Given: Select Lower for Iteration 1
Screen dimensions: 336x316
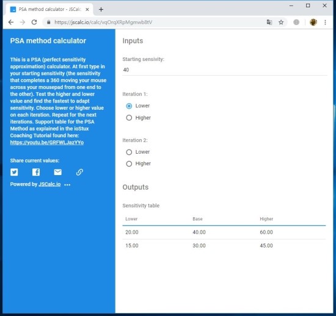Looking at the screenshot, I should click(129, 106).
